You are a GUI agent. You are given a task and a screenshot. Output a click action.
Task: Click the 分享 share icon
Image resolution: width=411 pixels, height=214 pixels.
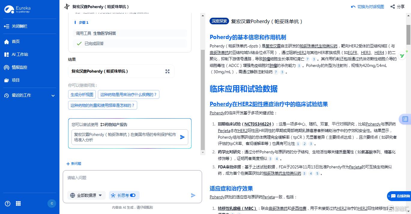click(392, 6)
